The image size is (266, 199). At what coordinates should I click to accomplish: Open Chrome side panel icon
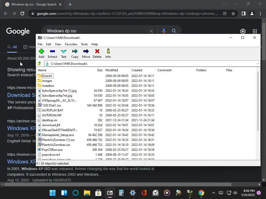click(244, 13)
